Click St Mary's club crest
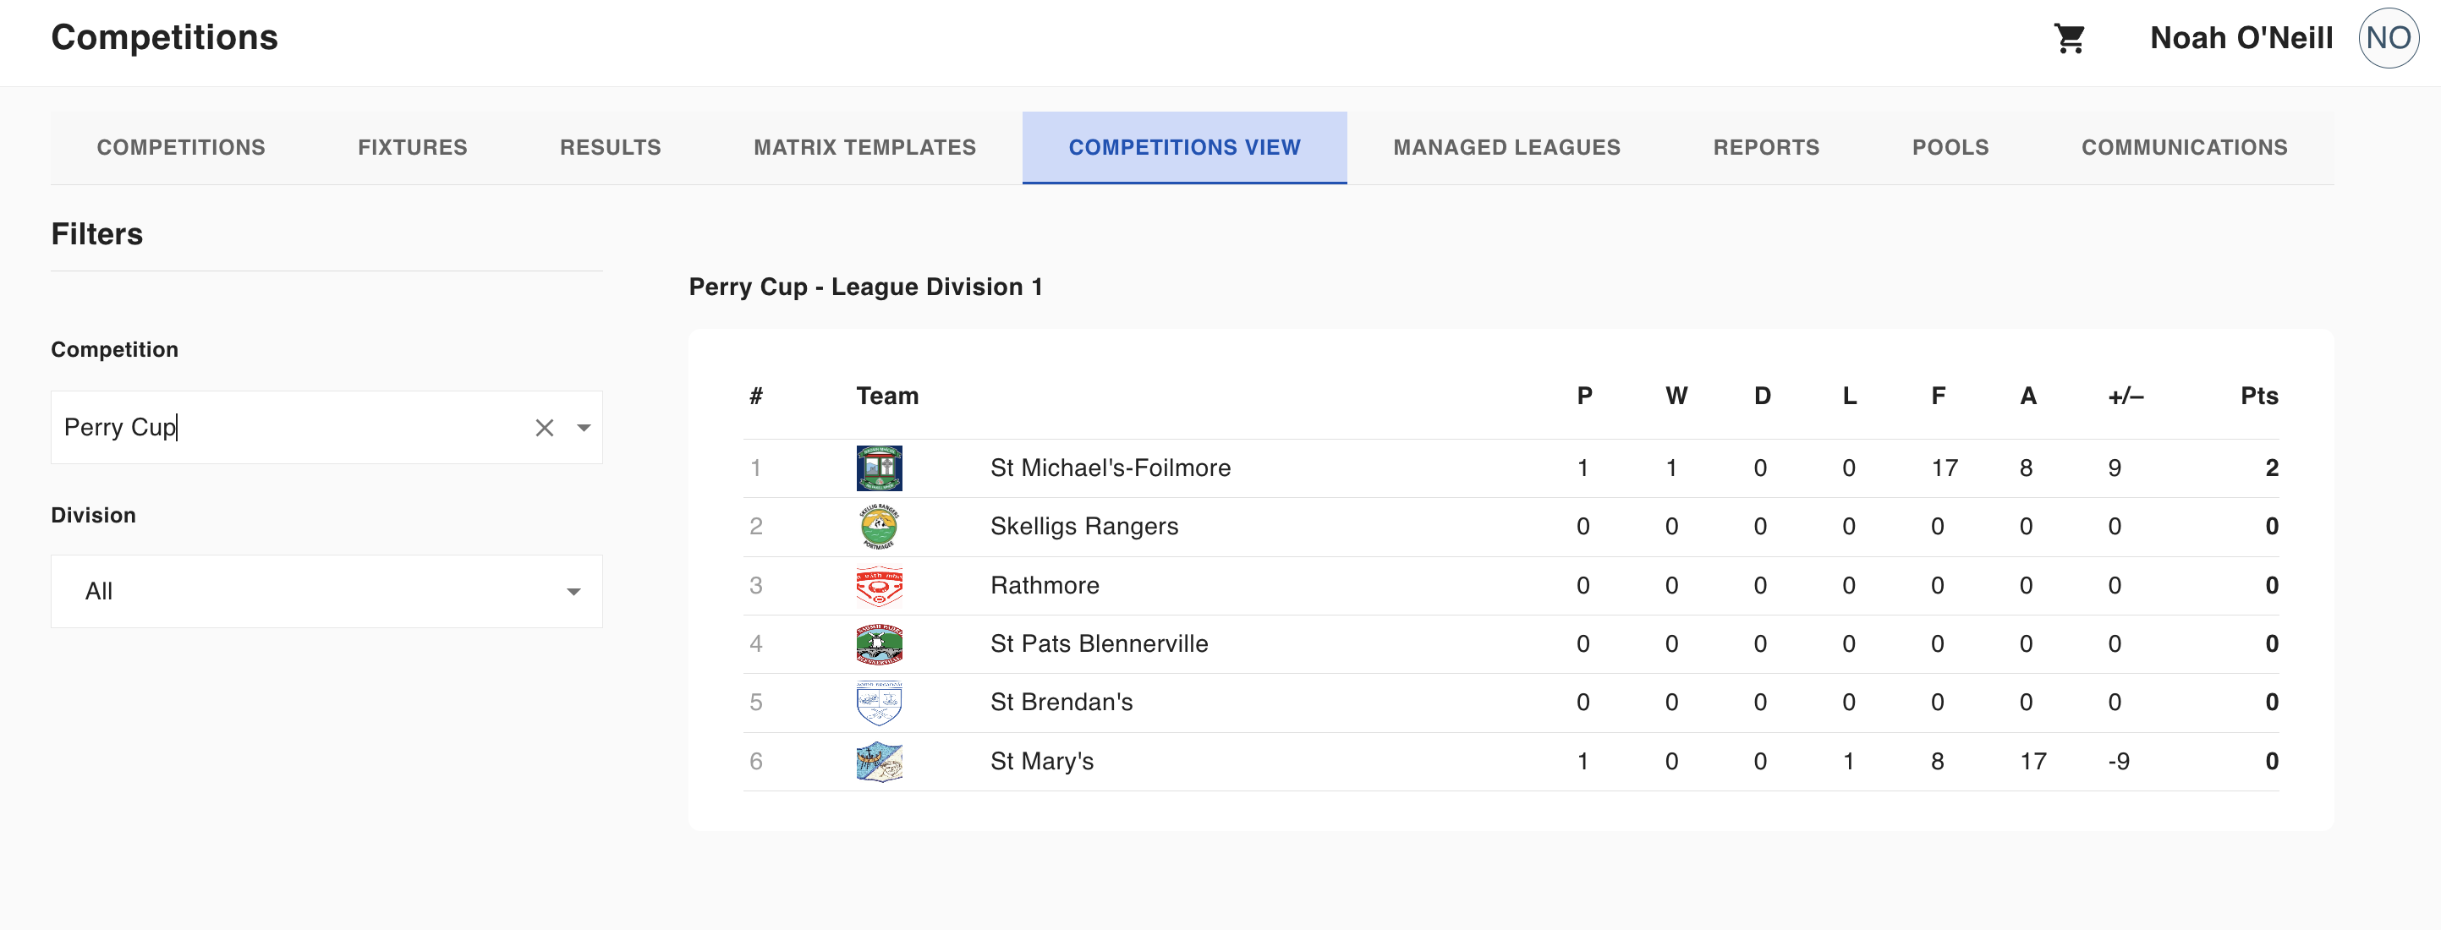This screenshot has height=930, width=2441. pyautogui.click(x=879, y=762)
